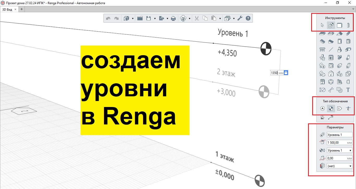This screenshot has width=356, height=189.
Task: Choose the Axis designation type
Action: [322, 109]
